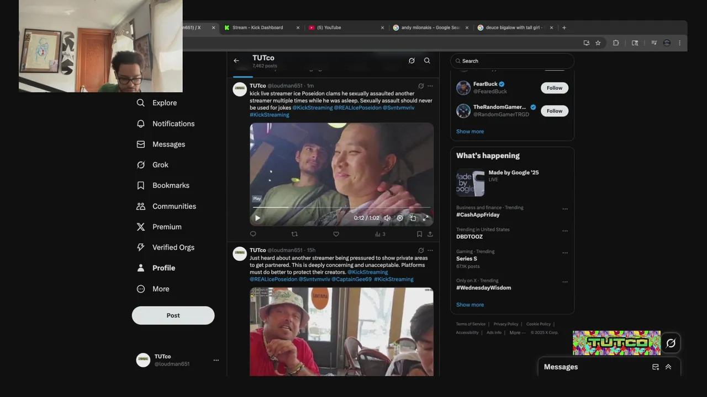This screenshot has height=397, width=707.
Task: Switch to andy milonakis Google tab
Action: (430, 28)
